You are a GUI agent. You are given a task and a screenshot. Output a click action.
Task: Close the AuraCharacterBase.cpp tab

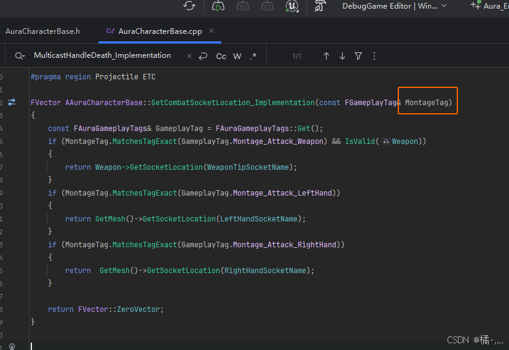(211, 31)
